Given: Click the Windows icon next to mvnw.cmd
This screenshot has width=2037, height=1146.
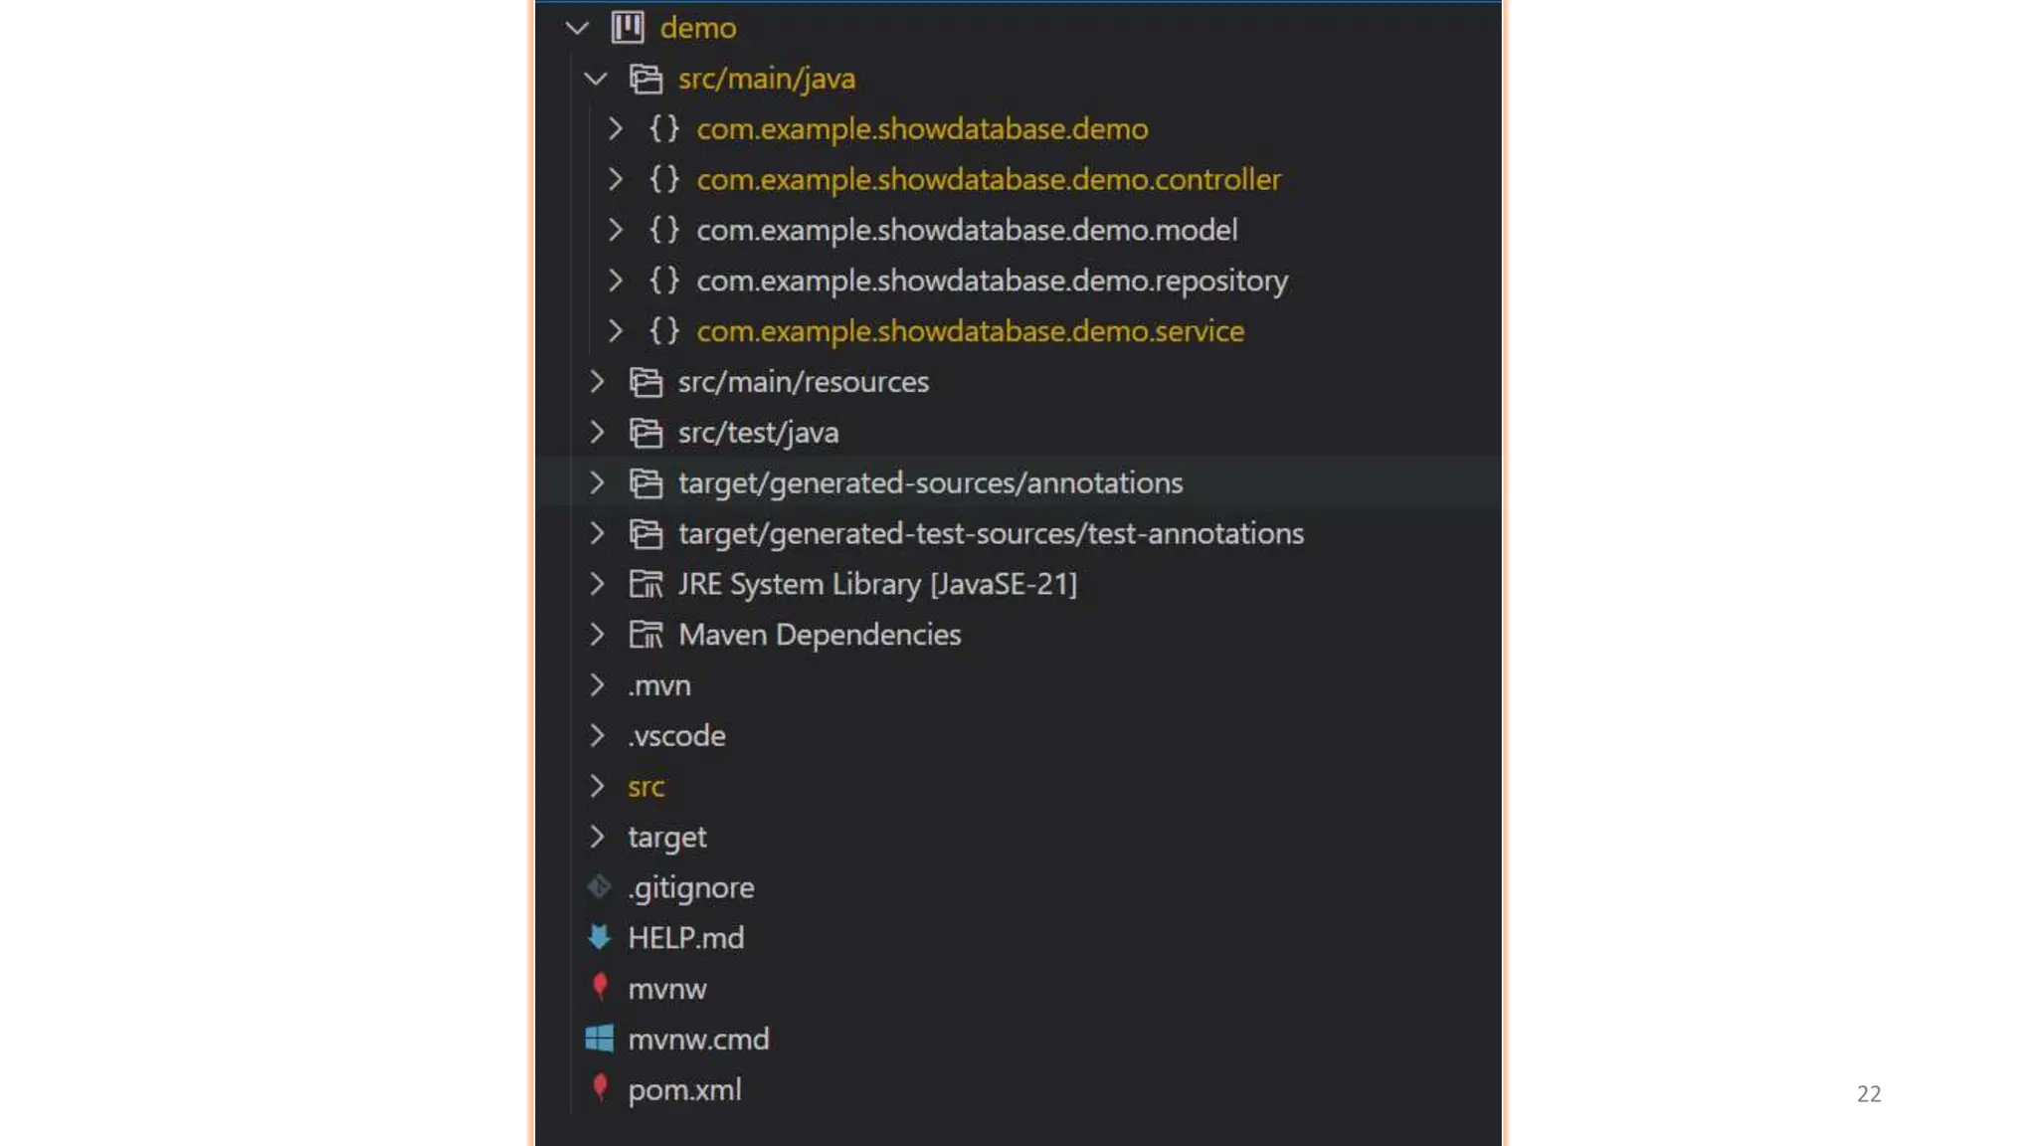Looking at the screenshot, I should (x=599, y=1039).
